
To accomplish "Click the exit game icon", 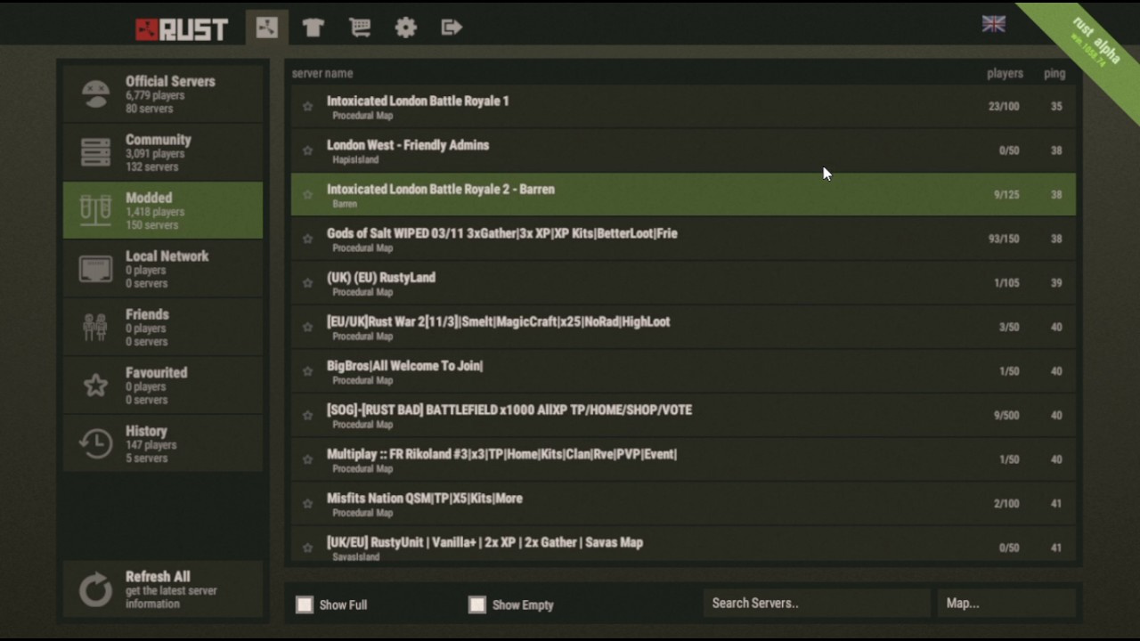I will point(452,28).
